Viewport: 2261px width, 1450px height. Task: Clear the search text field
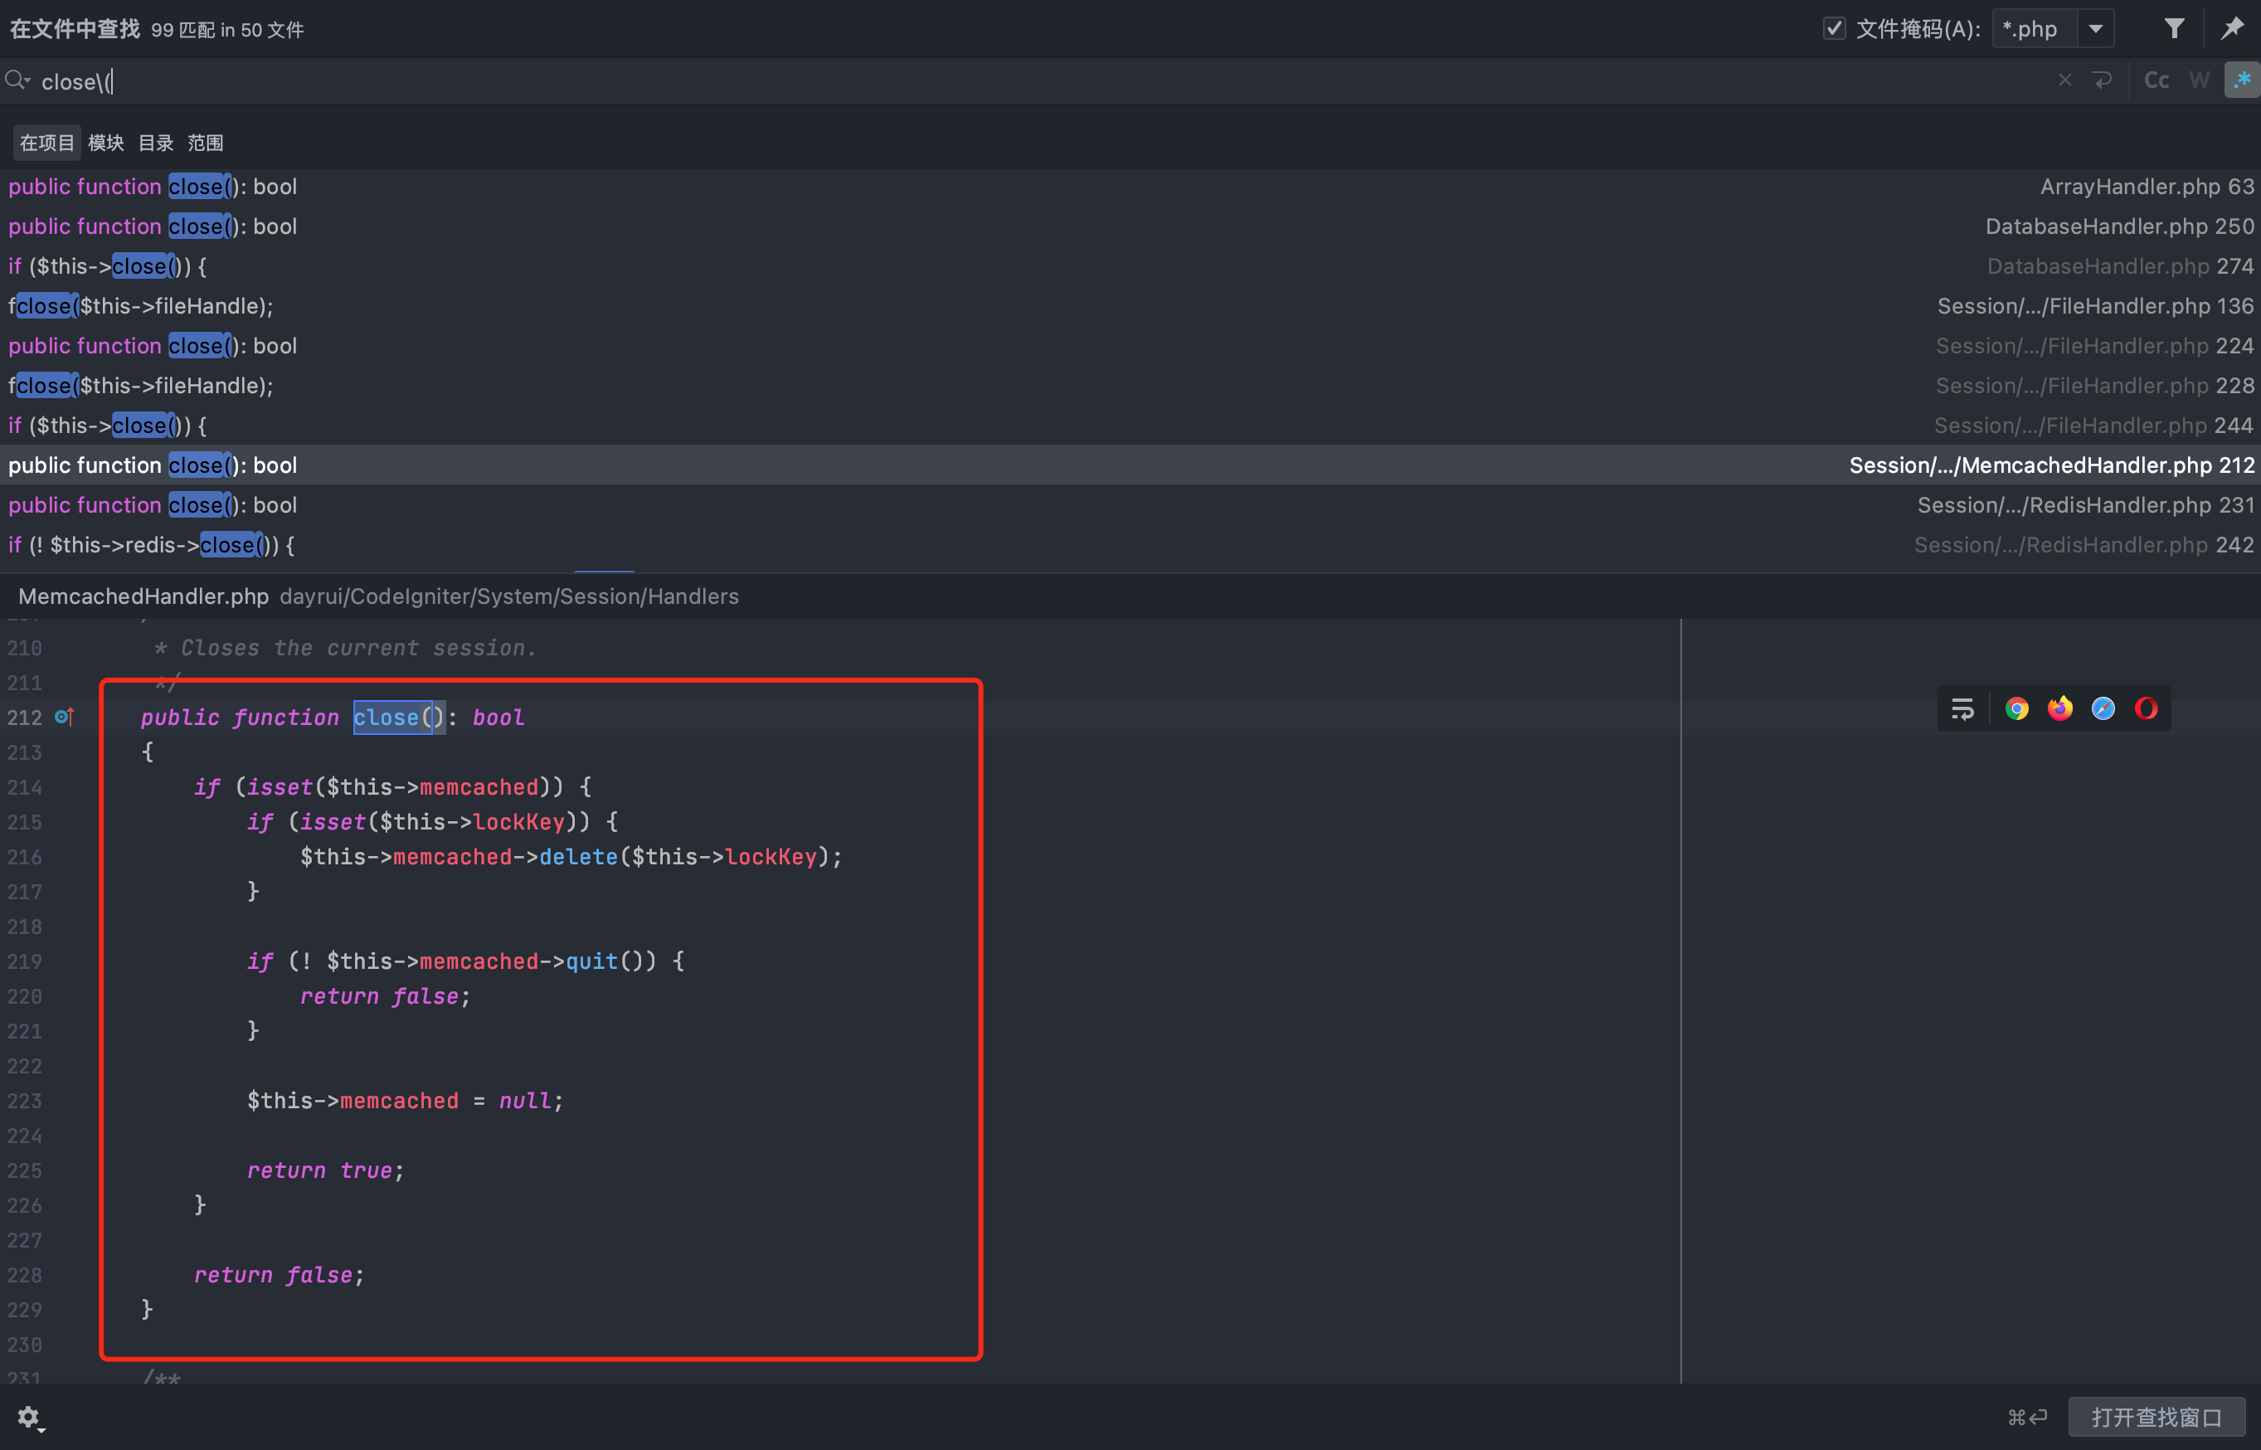[x=2064, y=80]
